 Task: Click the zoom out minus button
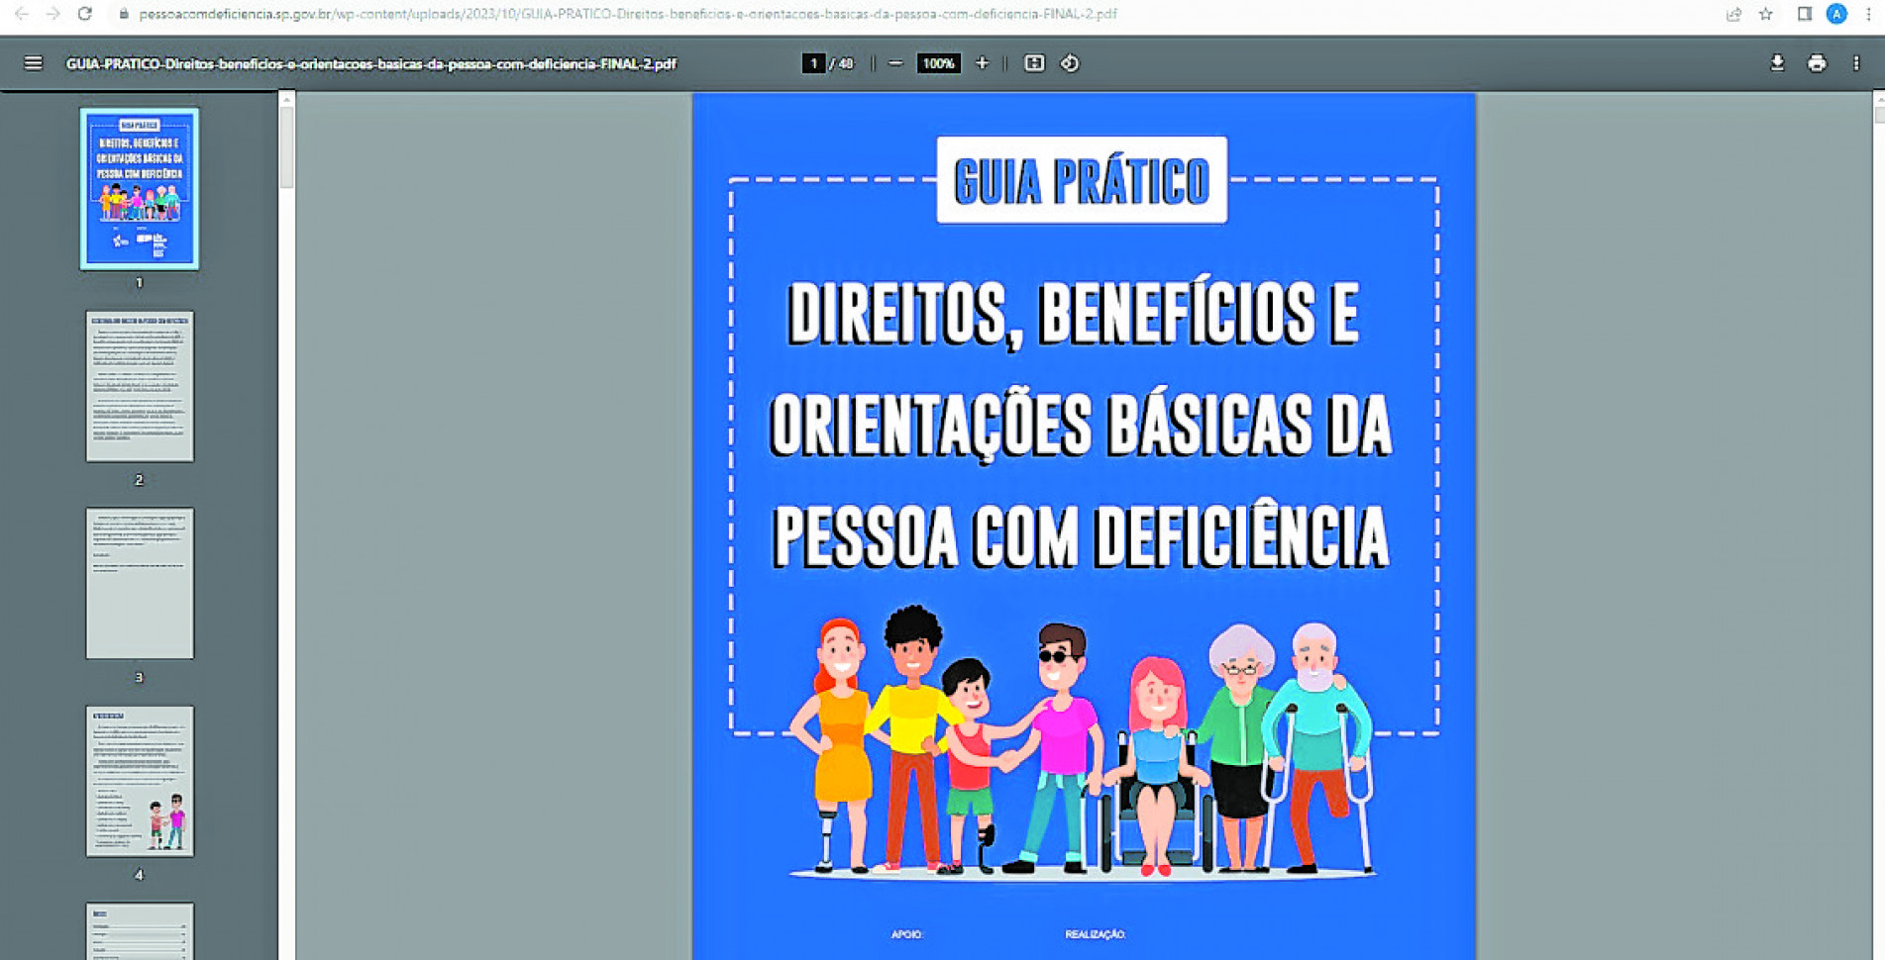[895, 63]
